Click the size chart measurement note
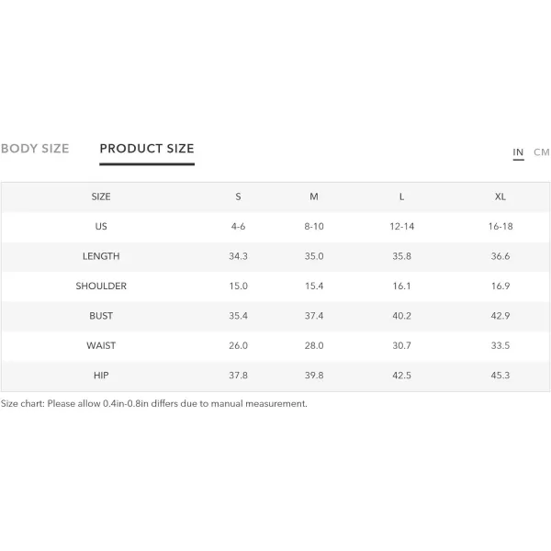 [x=154, y=404]
